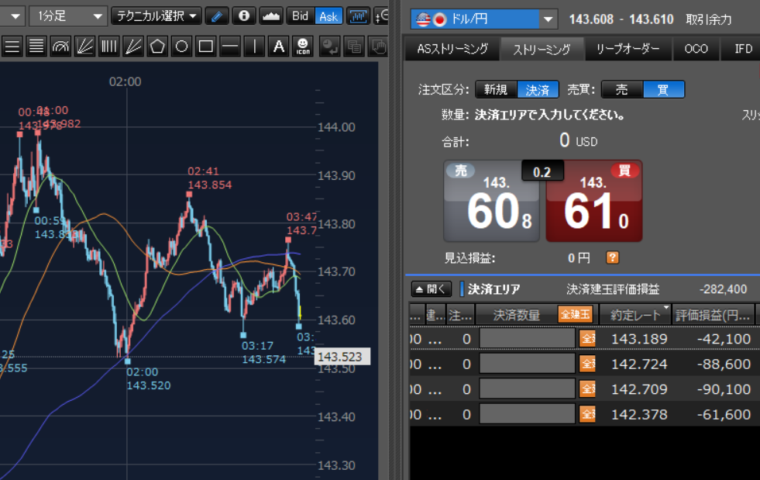Click the 売 143.608 sell price panel
This screenshot has width=760, height=480.
coord(491,202)
